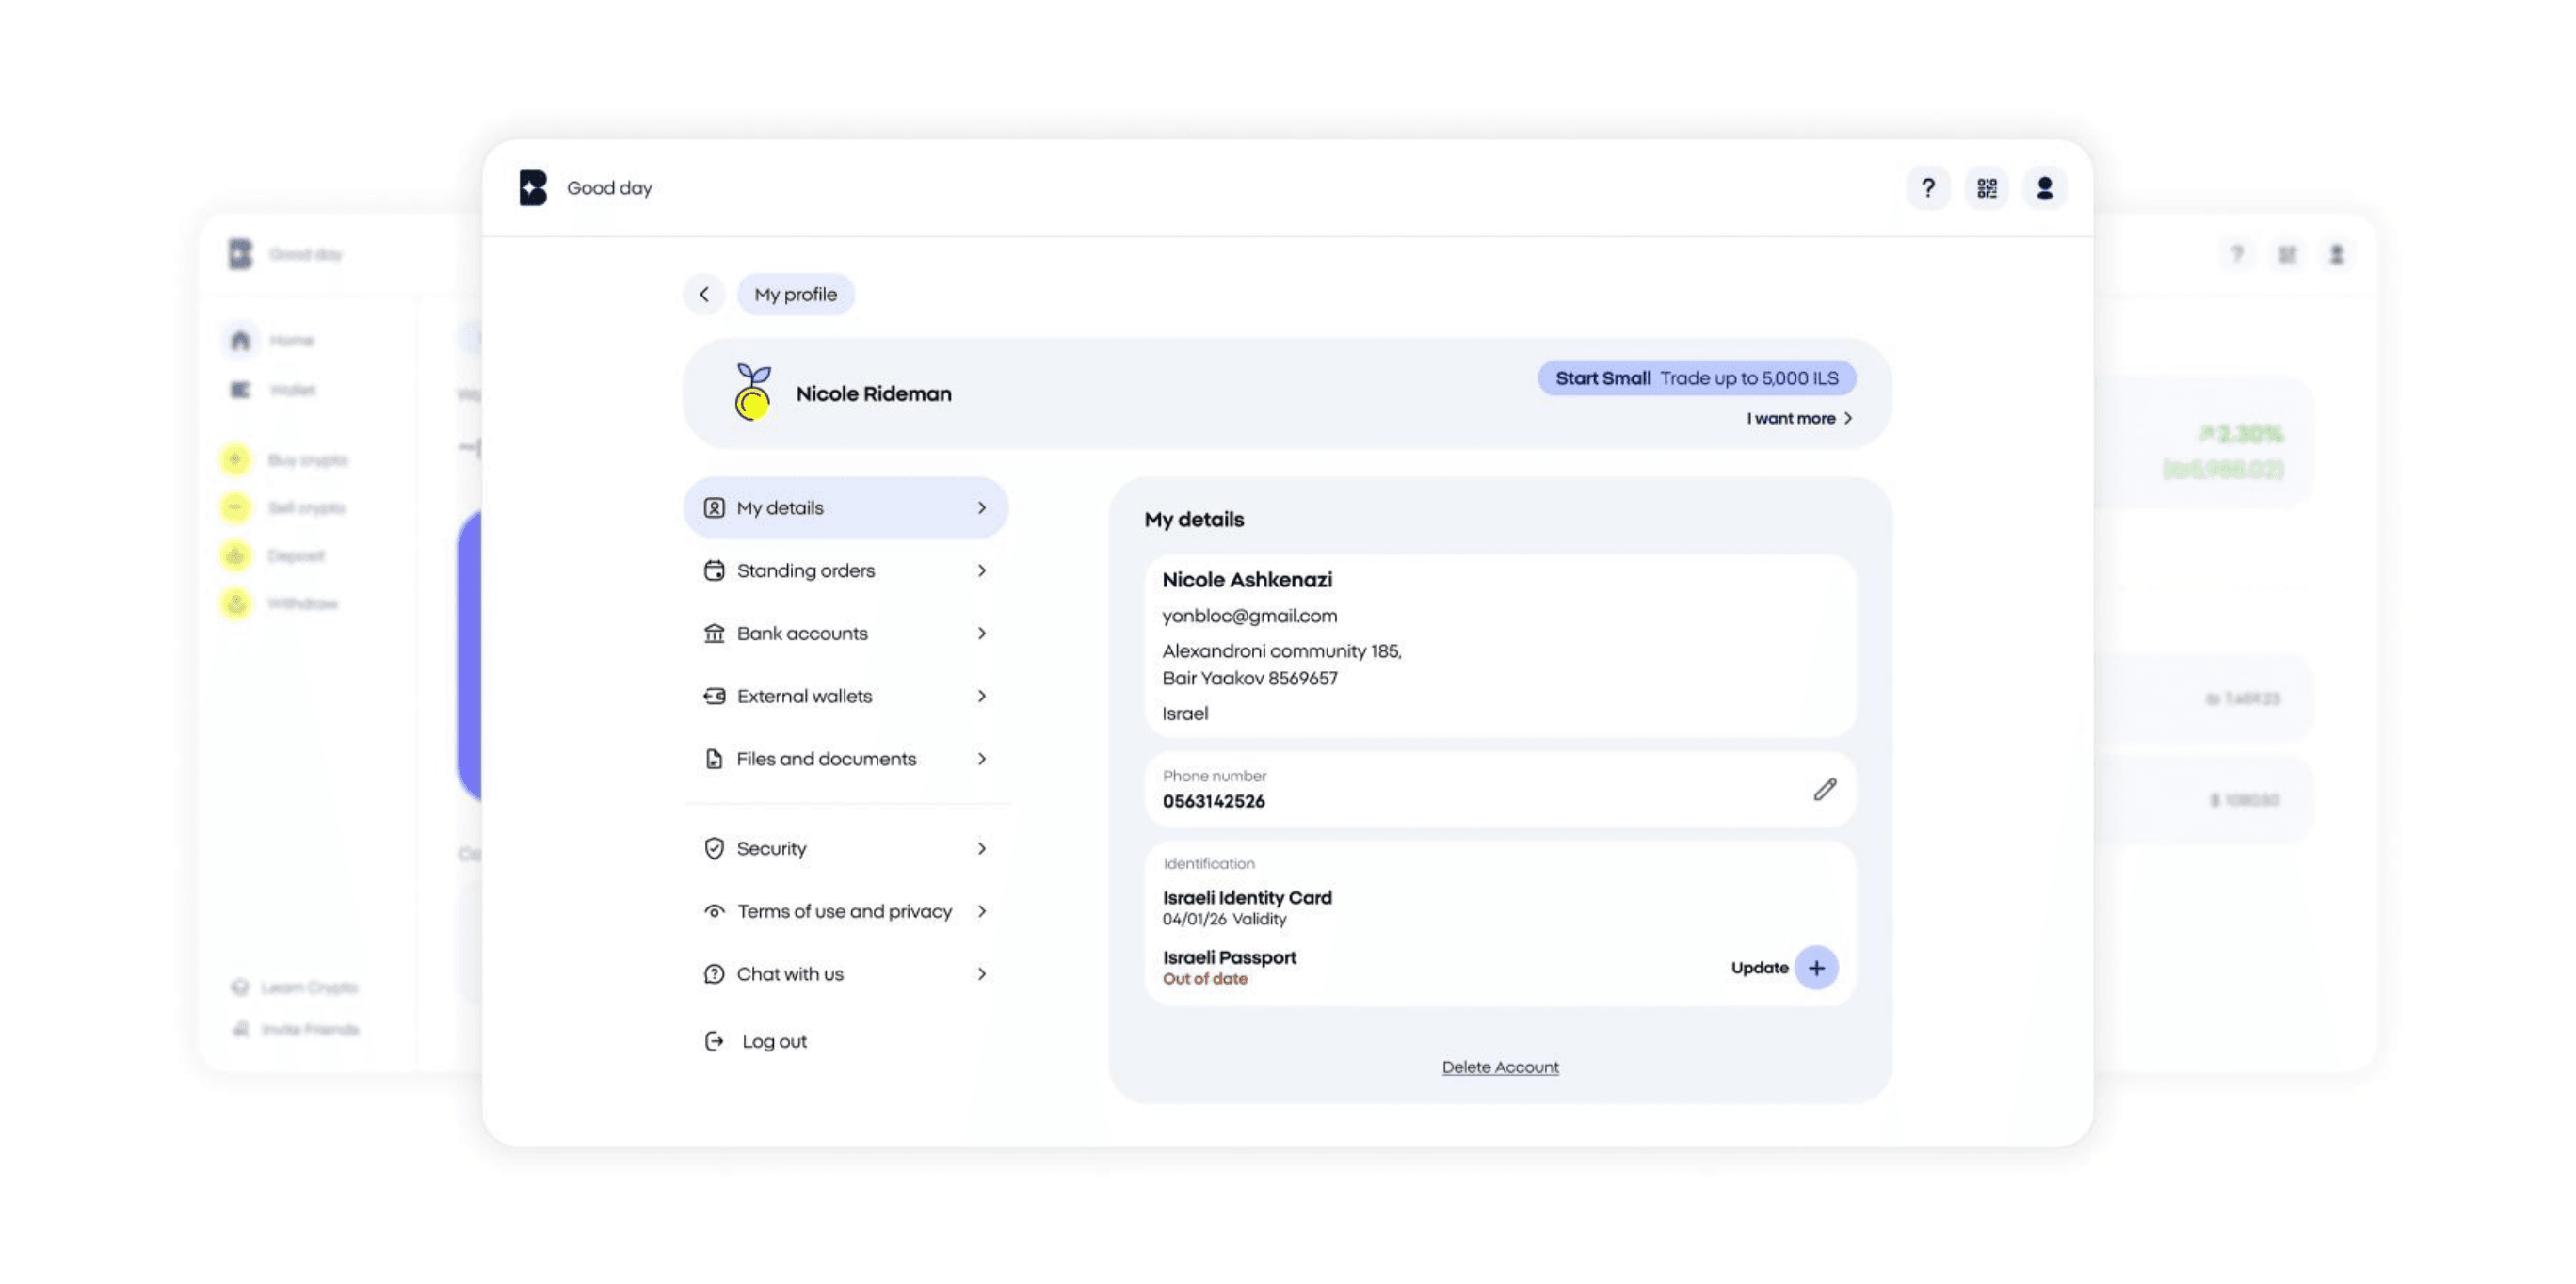
Task: Edit phone number with pencil icon
Action: pyautogui.click(x=1825, y=789)
